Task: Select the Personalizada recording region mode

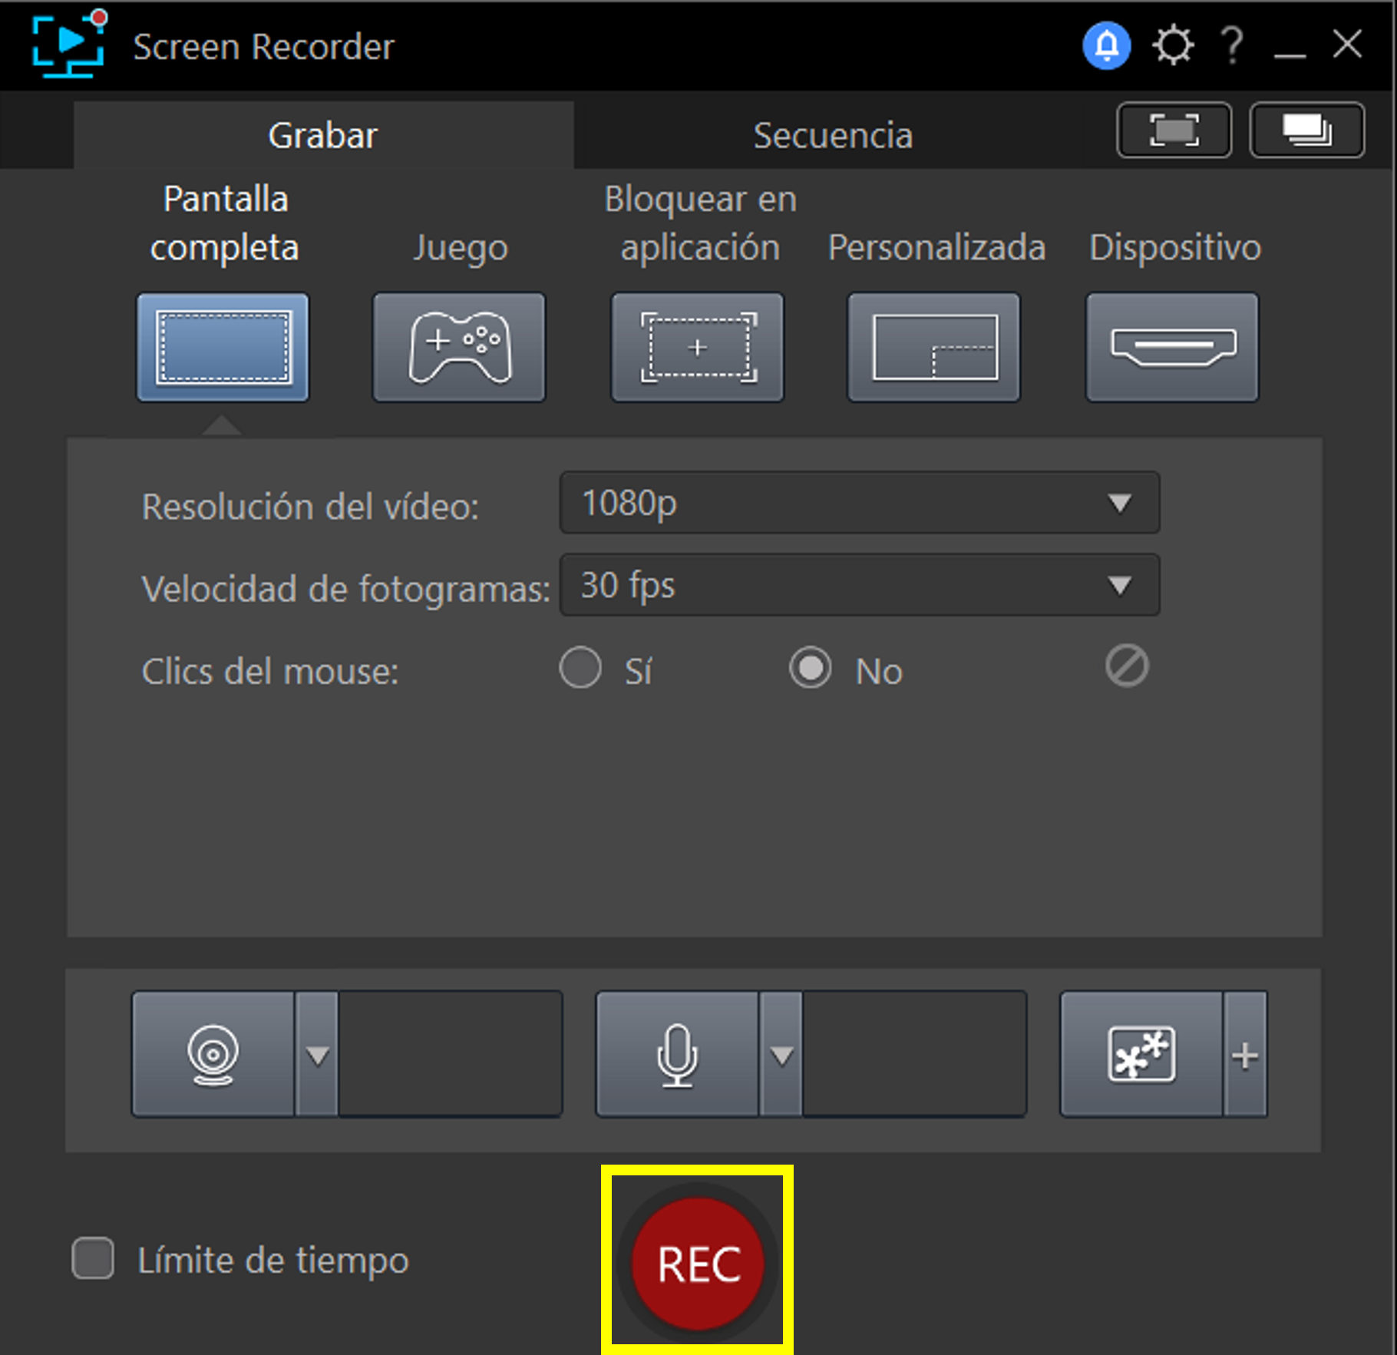Action: point(933,347)
